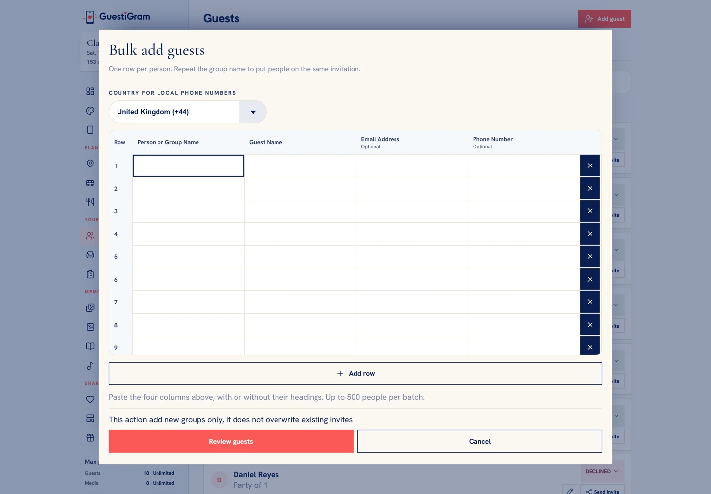The width and height of the screenshot is (711, 494).
Task: Select the guests people icon in sidebar
Action: click(x=90, y=236)
